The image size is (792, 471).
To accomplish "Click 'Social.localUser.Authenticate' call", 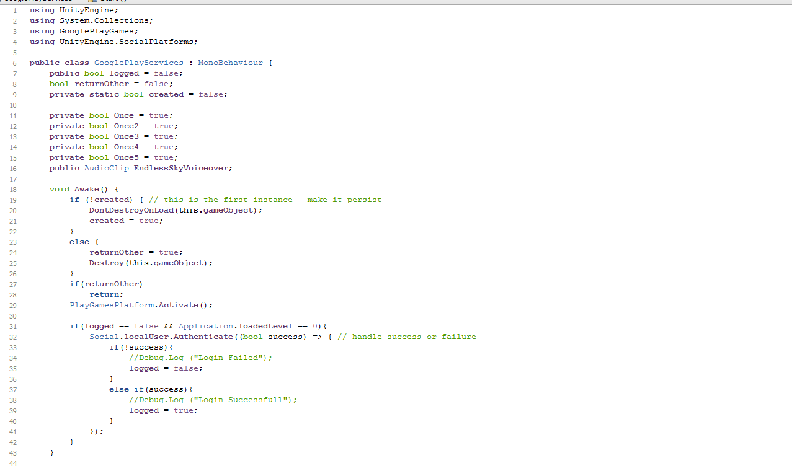I will 161,337.
